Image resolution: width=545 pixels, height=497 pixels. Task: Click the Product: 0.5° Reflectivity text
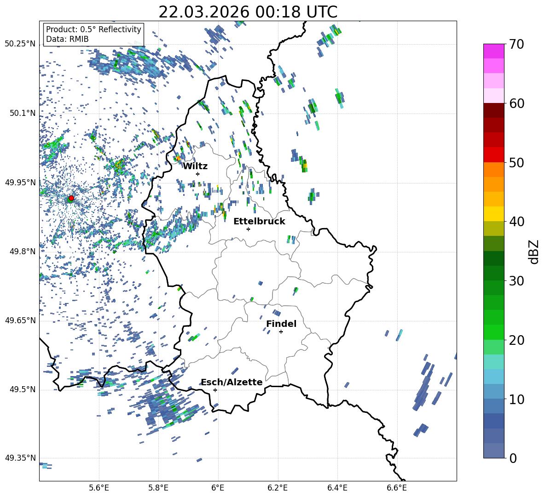tap(93, 29)
